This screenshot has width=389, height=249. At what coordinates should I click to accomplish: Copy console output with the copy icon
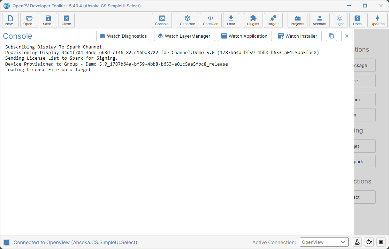click(331, 36)
